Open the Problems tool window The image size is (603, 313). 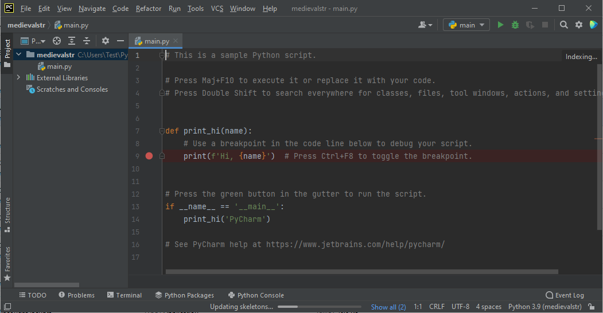(x=76, y=295)
